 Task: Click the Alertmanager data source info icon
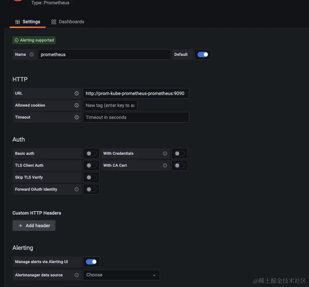(x=77, y=275)
